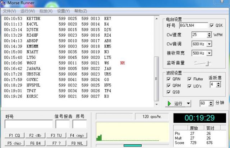230x148 pixels.
Task: Toggle the Flutter checkbox
Action: (x=189, y=79)
